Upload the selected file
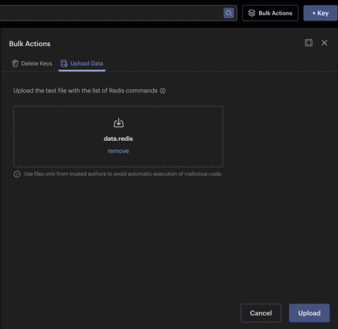This screenshot has height=329, width=338. tap(309, 313)
